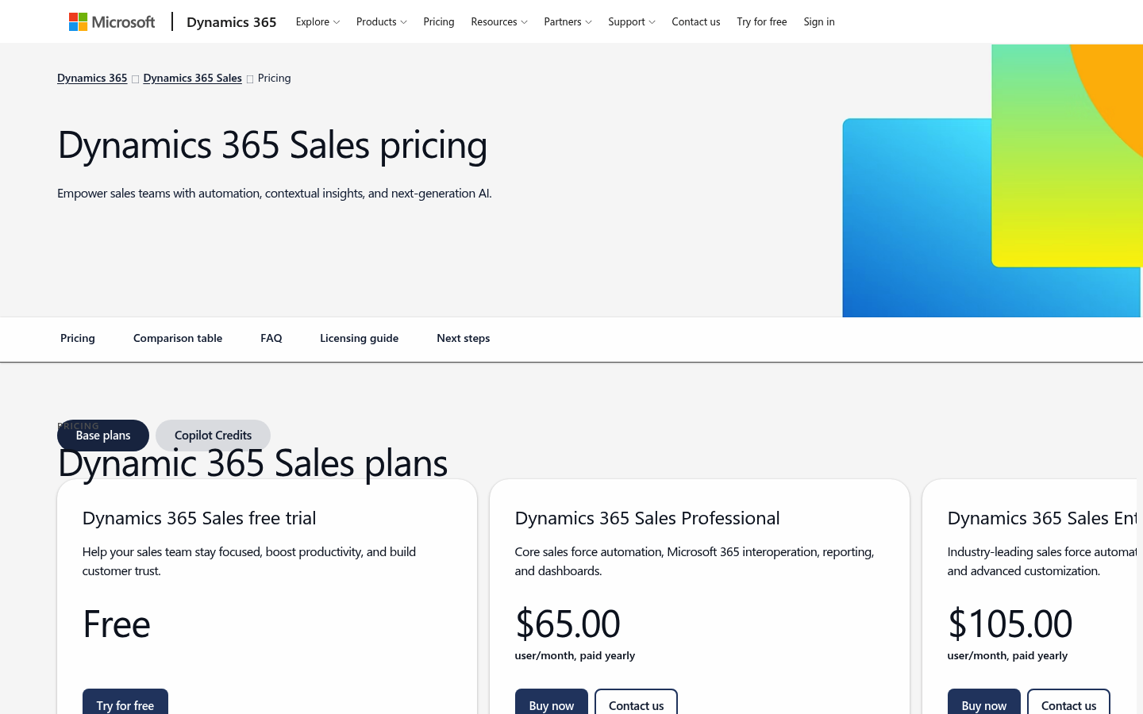The height and width of the screenshot is (714, 1143).
Task: Click Contact us for Sales Professional
Action: point(636,703)
